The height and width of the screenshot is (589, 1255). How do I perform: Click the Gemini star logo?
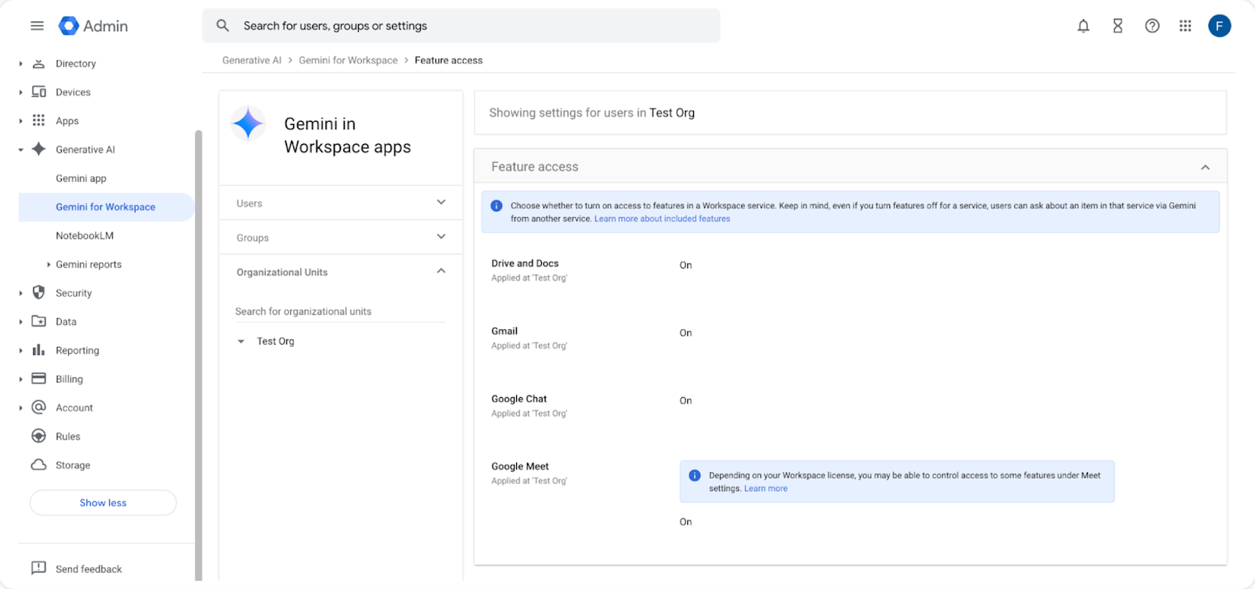(248, 123)
